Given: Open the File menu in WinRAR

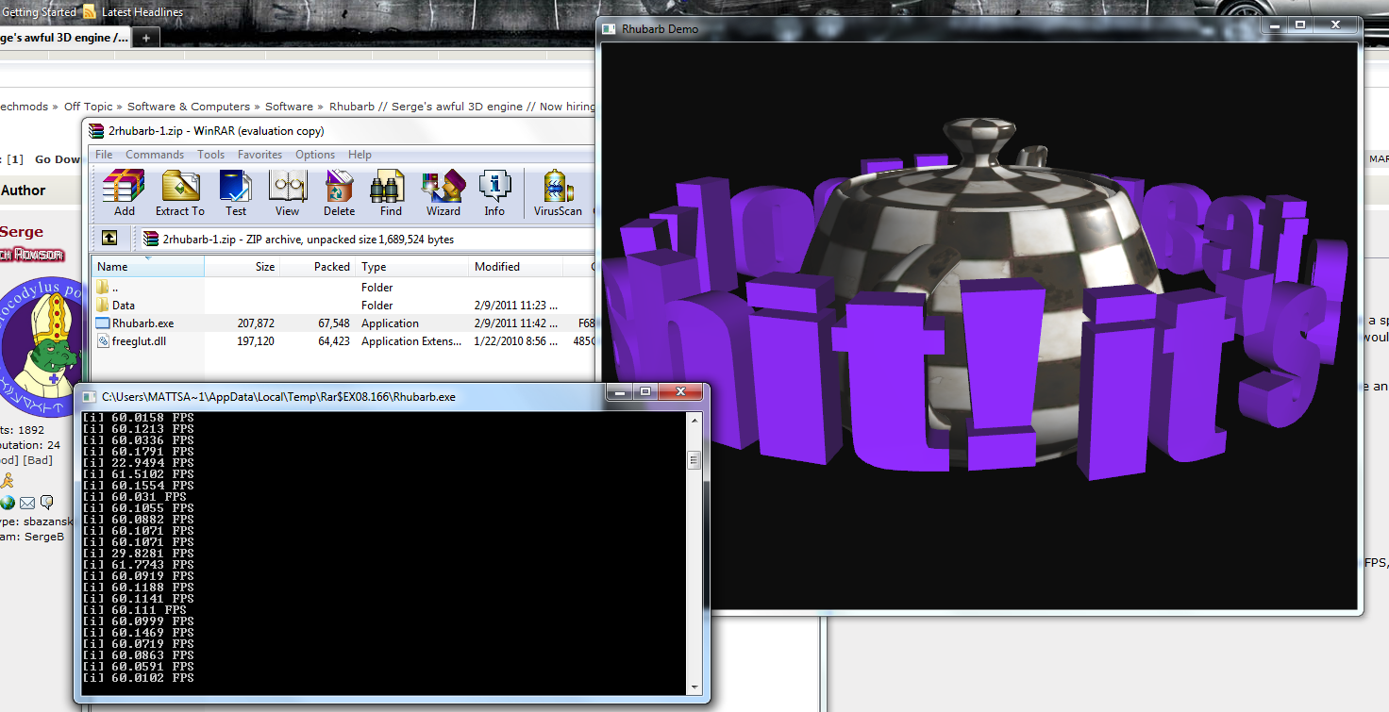Looking at the screenshot, I should (104, 155).
